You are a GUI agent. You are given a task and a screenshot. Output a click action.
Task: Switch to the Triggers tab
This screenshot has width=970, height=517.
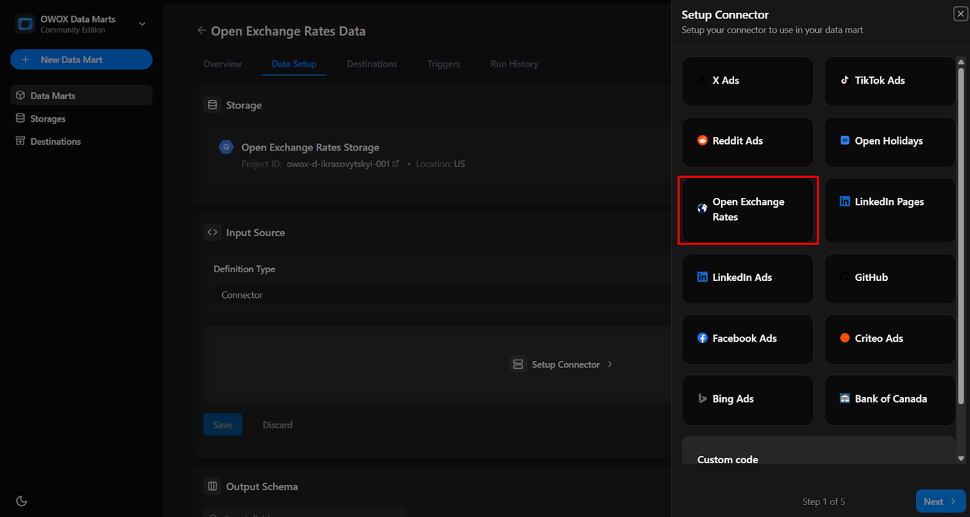click(x=444, y=64)
